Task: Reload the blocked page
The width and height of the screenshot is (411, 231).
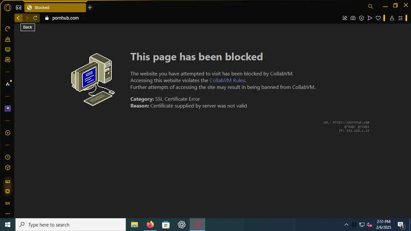Action: [35, 18]
